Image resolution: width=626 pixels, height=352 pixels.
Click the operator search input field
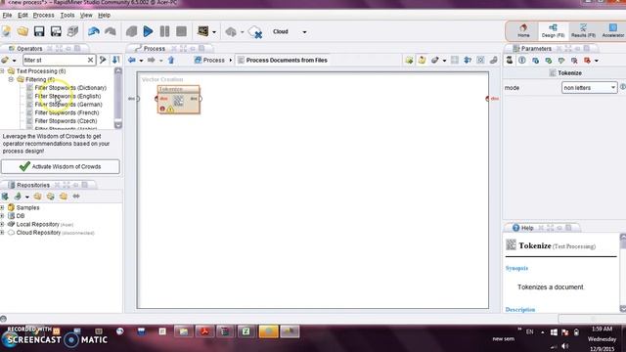pyautogui.click(x=55, y=60)
